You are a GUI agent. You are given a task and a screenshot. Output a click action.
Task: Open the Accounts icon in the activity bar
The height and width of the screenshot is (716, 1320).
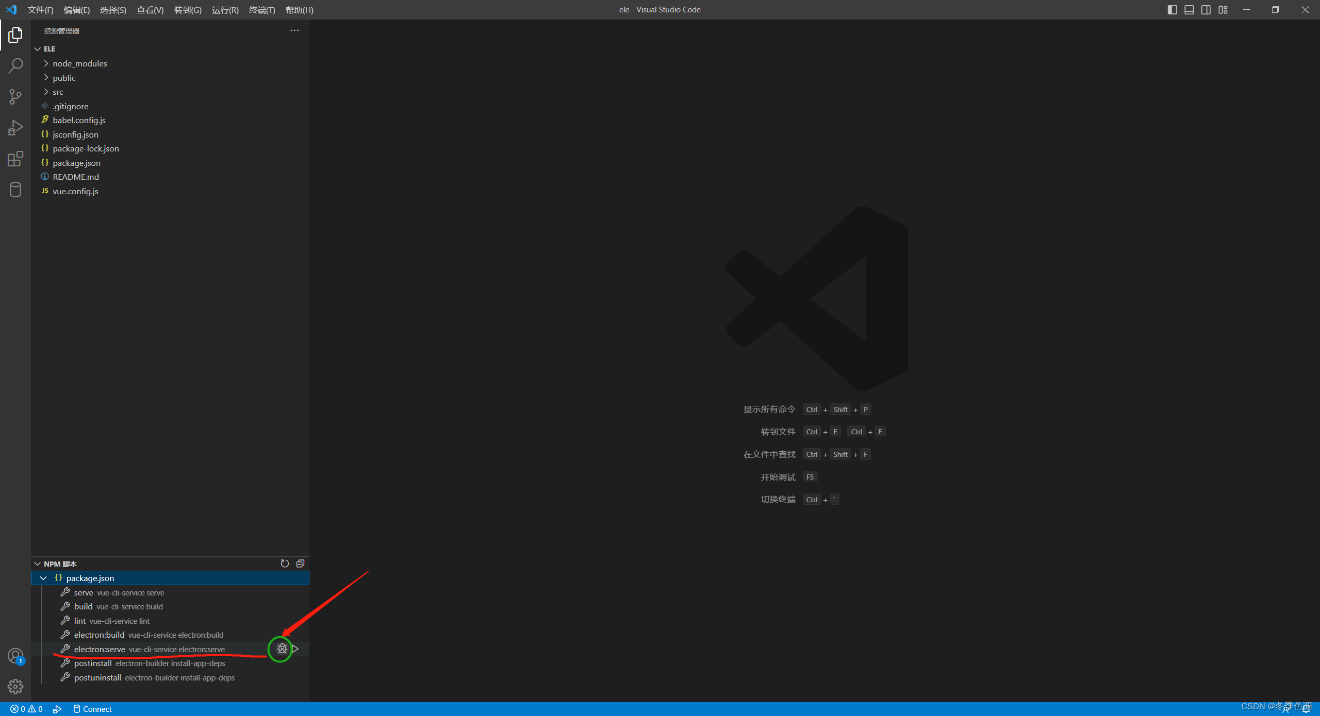click(x=15, y=656)
